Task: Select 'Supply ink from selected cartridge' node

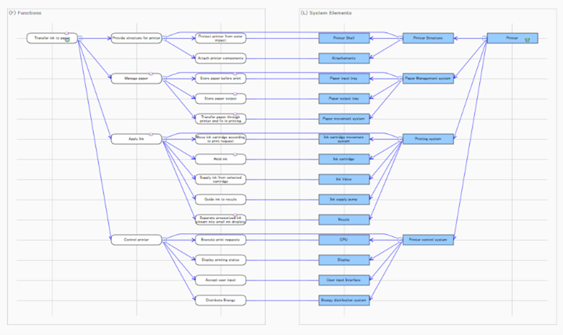Action: pyautogui.click(x=220, y=179)
